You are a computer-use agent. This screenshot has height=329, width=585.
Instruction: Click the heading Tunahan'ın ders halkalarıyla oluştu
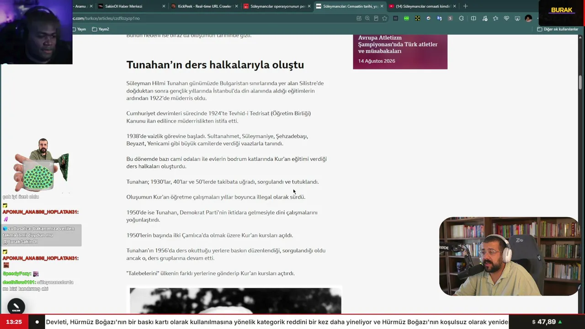click(x=215, y=65)
